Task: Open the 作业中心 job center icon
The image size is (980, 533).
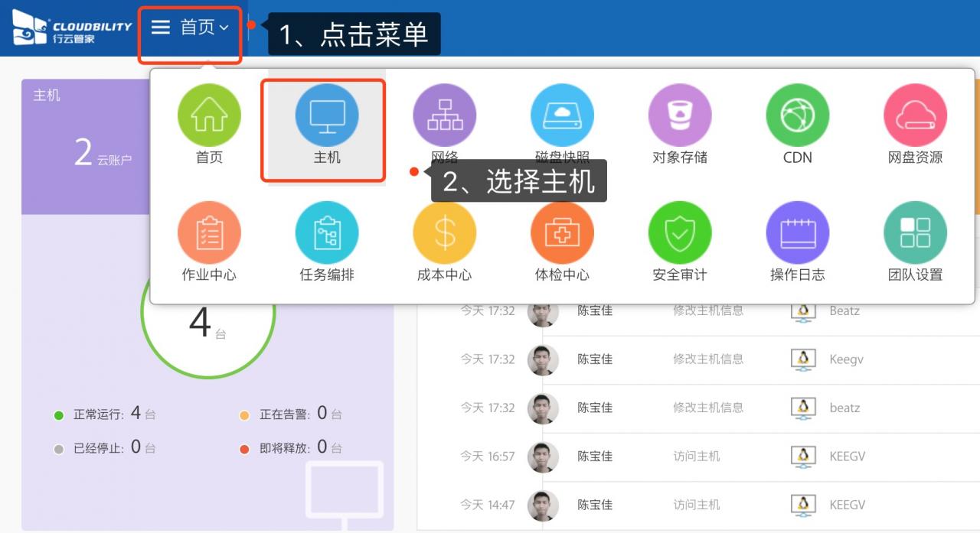Action: click(x=209, y=232)
